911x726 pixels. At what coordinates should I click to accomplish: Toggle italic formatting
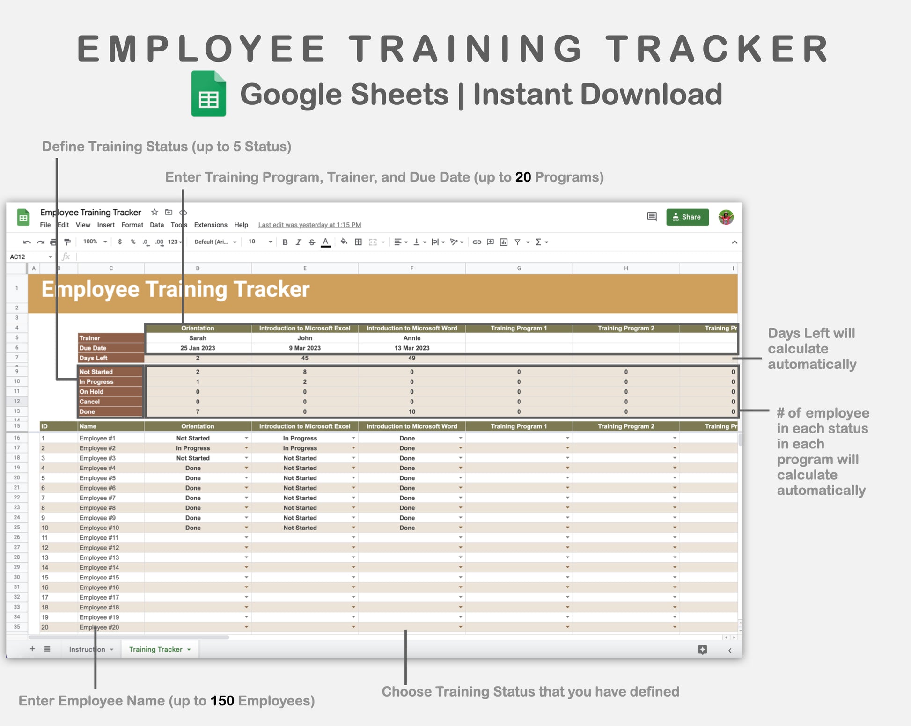tap(298, 242)
